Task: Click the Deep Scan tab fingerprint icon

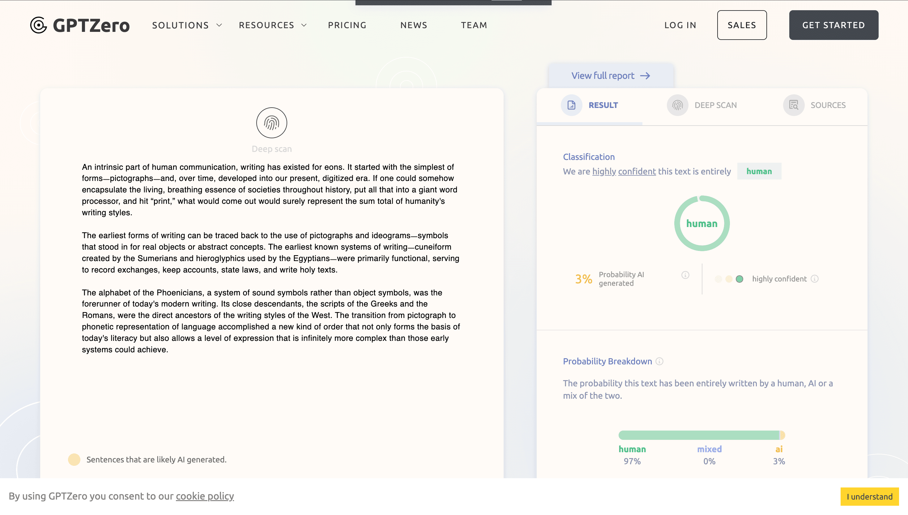Action: point(677,105)
